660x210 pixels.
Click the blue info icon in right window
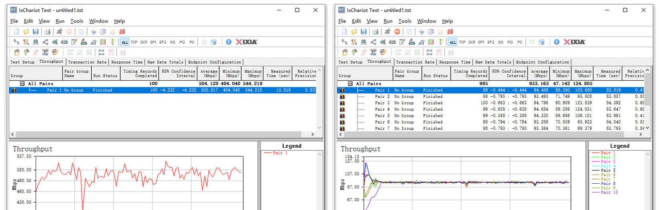click(557, 42)
